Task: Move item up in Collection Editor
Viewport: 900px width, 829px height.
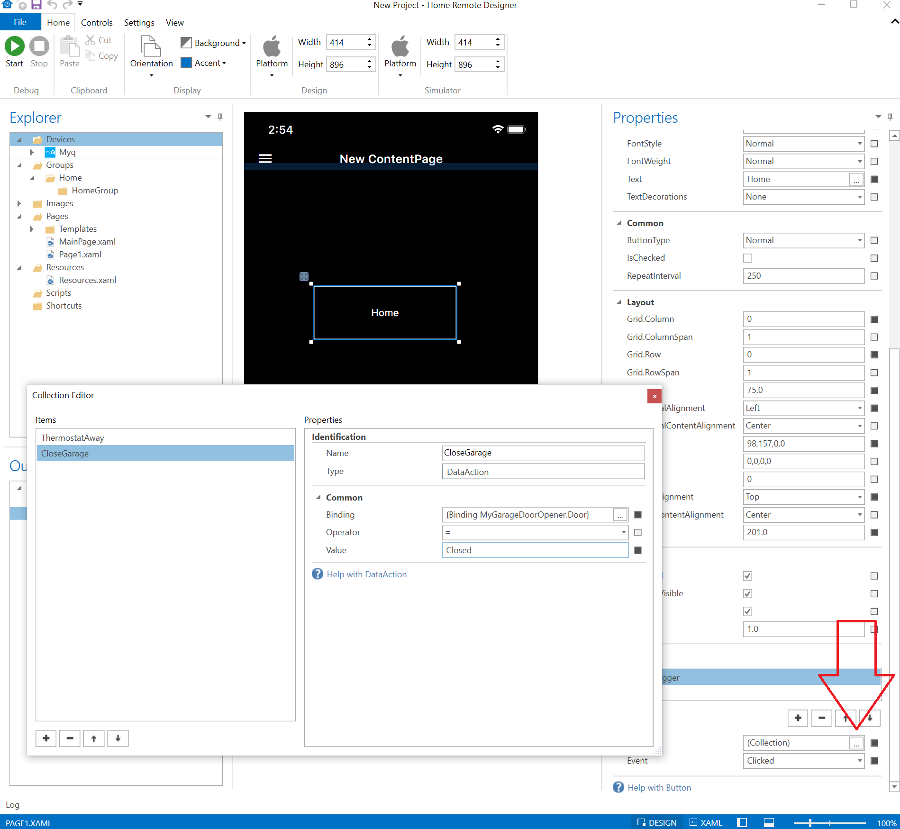Action: click(94, 738)
